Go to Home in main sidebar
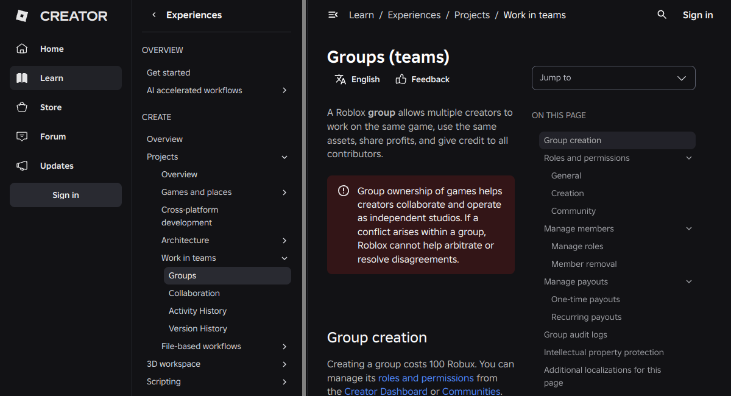 (66, 49)
